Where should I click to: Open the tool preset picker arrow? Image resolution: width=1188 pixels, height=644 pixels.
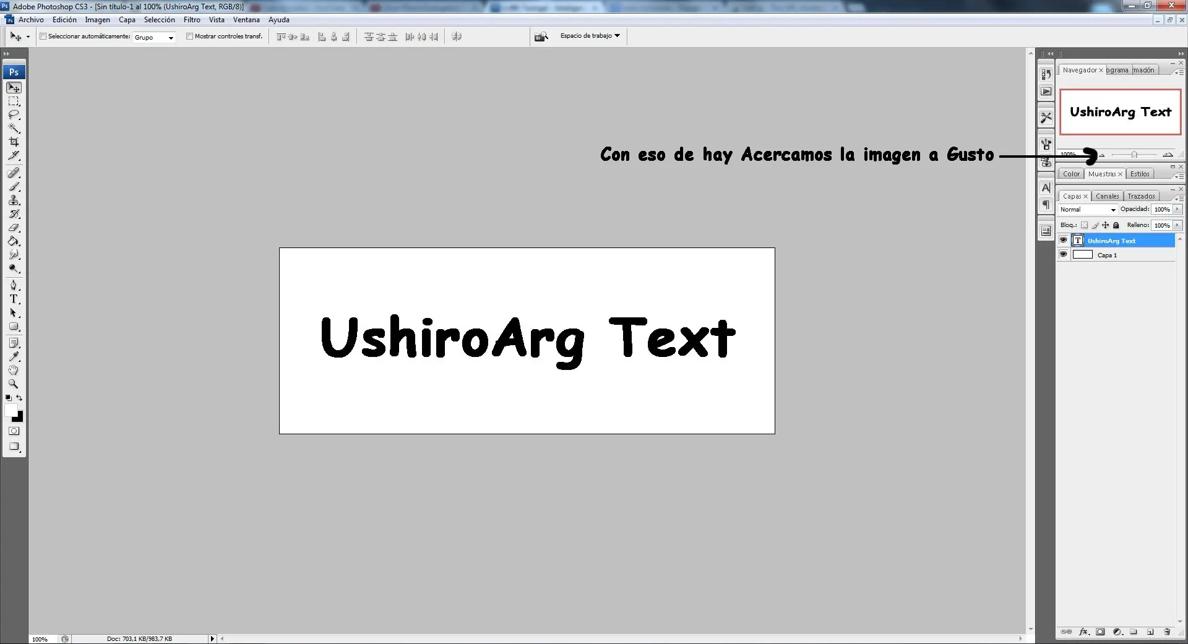pyautogui.click(x=28, y=37)
